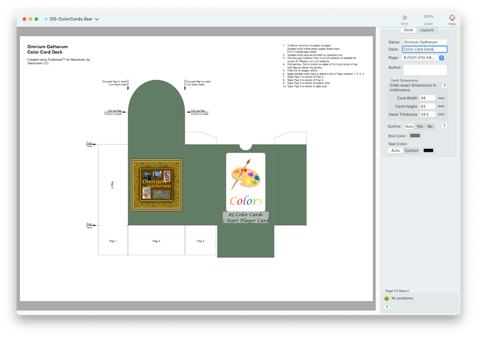Set Outline to No

(430, 126)
